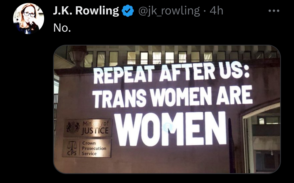Screen dimensions: 294x183
Task: Click the royal crest on Justice sign
Action: [73, 127]
